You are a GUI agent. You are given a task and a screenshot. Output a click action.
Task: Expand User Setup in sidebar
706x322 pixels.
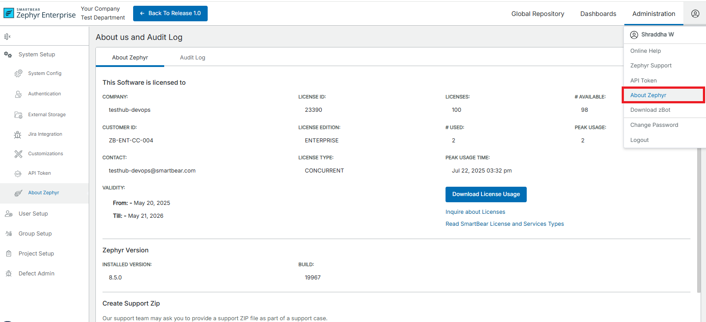pos(33,214)
